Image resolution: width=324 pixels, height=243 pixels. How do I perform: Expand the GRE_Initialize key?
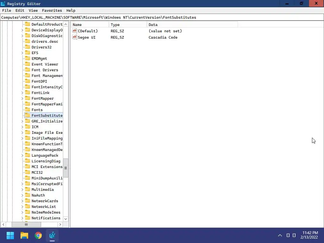pos(22,121)
